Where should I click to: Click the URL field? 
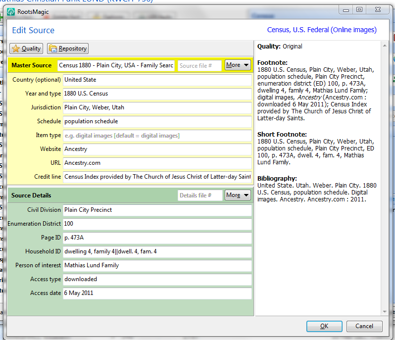pyautogui.click(x=157, y=163)
